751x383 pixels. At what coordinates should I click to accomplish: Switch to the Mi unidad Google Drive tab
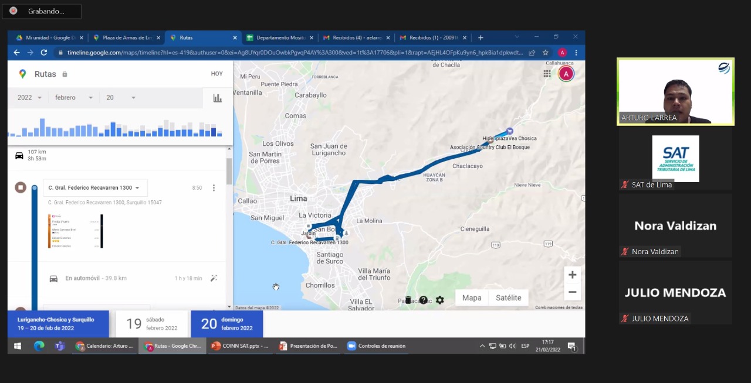[x=50, y=37]
